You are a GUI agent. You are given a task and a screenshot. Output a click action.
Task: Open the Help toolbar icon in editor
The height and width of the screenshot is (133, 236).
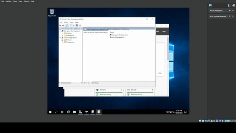[77, 25]
